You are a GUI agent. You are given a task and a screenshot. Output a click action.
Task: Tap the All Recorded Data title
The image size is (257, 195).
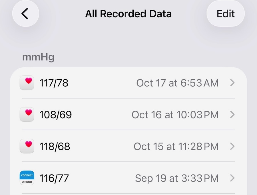[128, 14]
